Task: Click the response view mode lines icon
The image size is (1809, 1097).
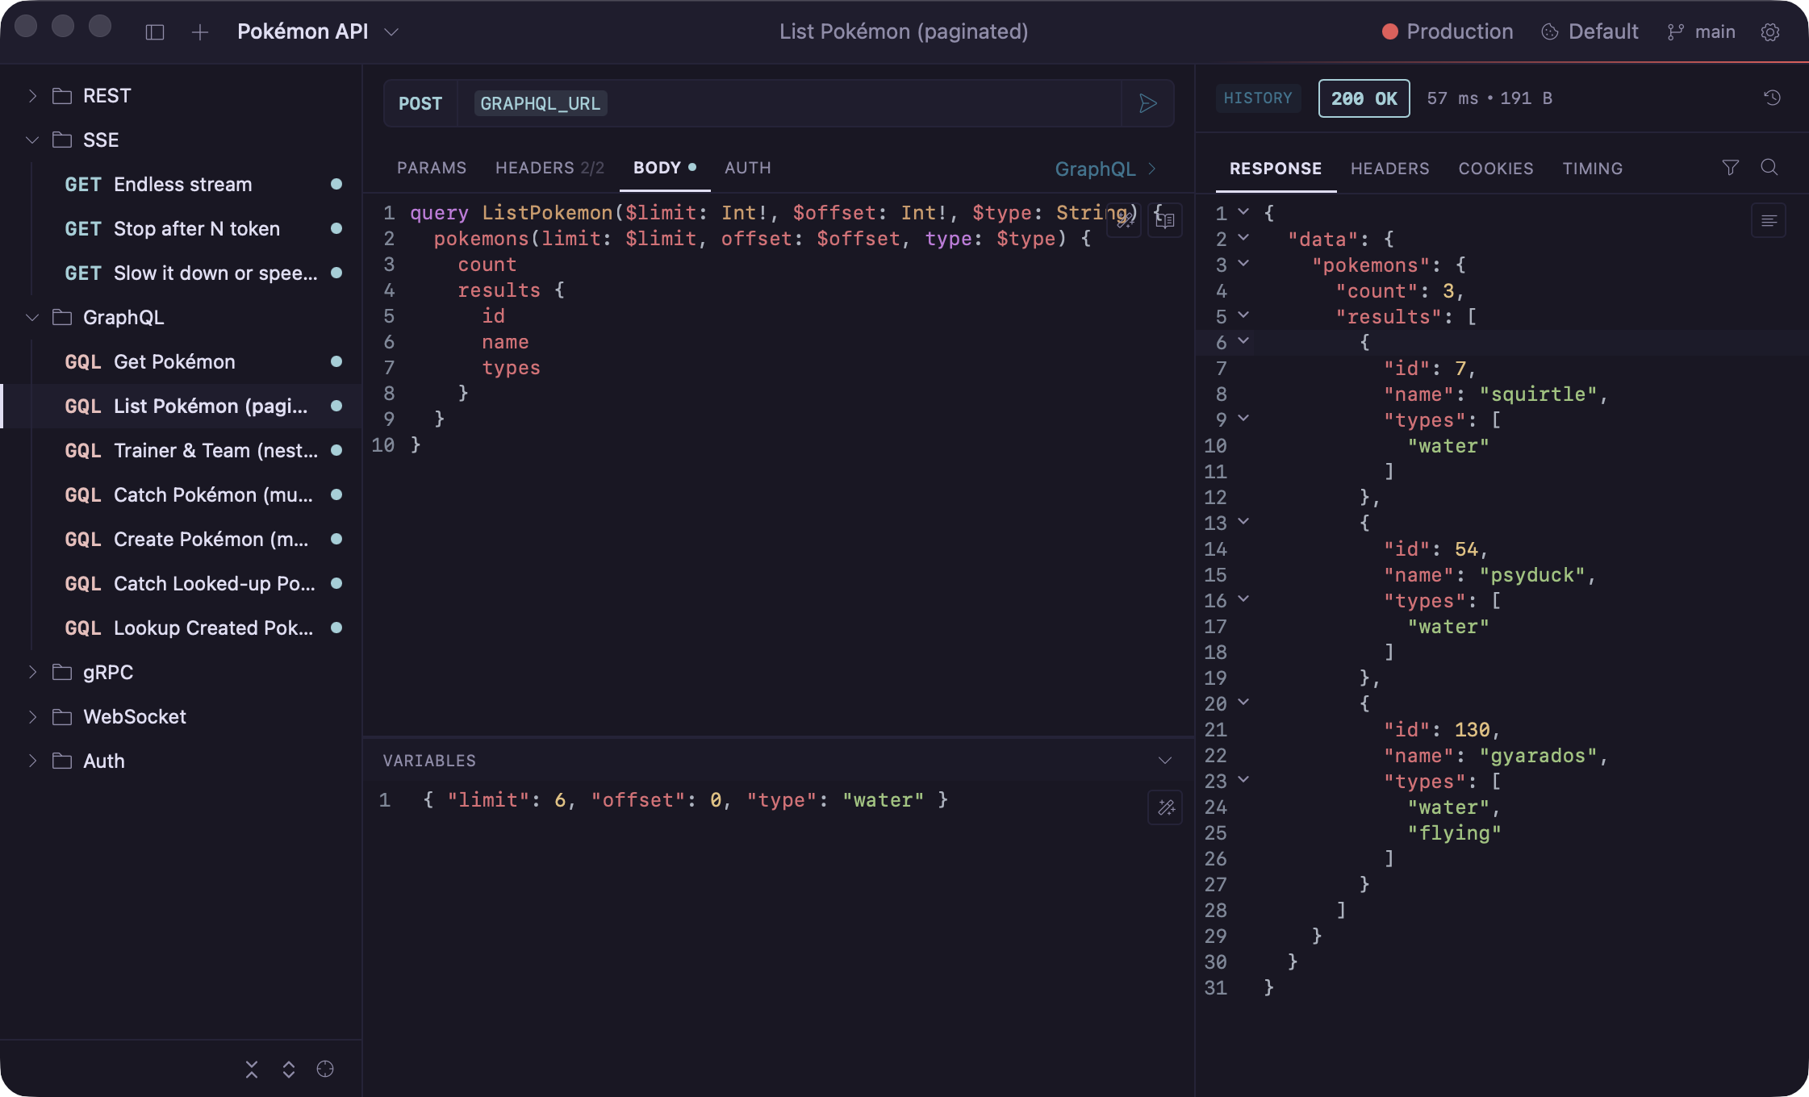Action: [1769, 221]
